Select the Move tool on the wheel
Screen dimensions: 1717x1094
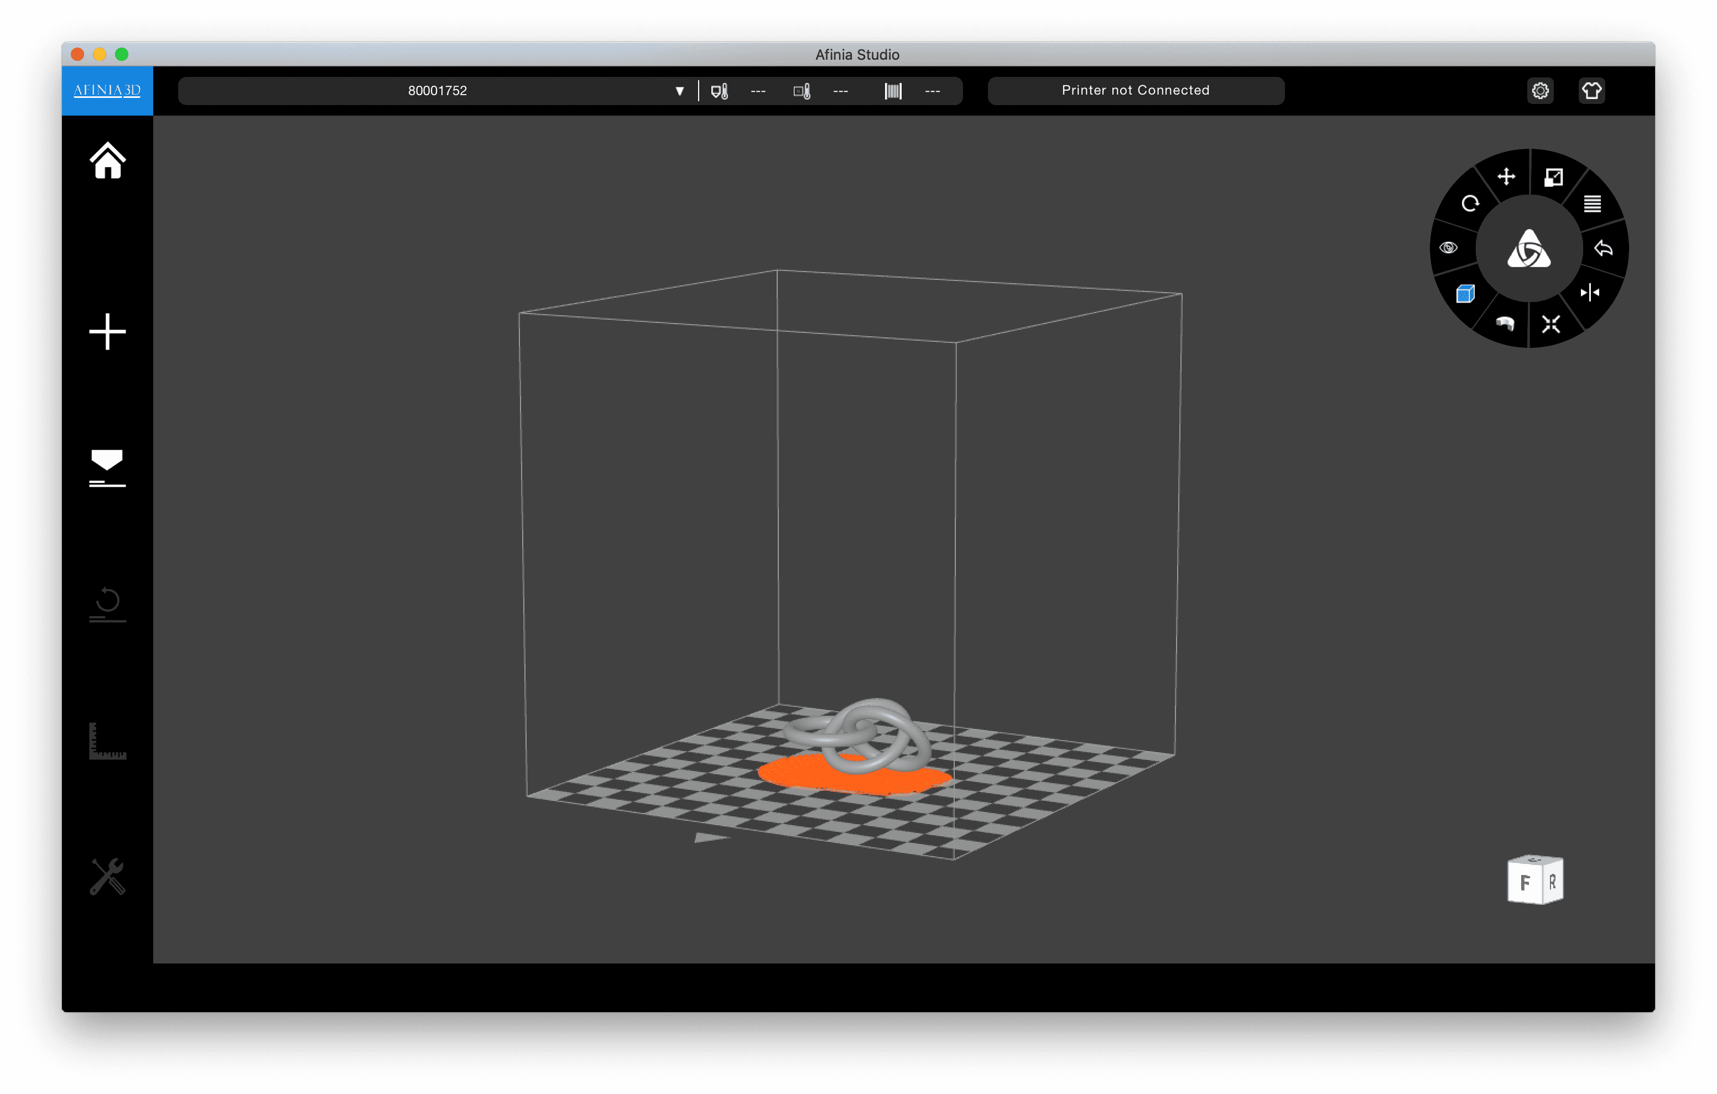coord(1506,176)
